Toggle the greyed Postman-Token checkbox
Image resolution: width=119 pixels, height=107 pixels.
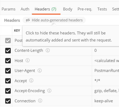click(8, 41)
